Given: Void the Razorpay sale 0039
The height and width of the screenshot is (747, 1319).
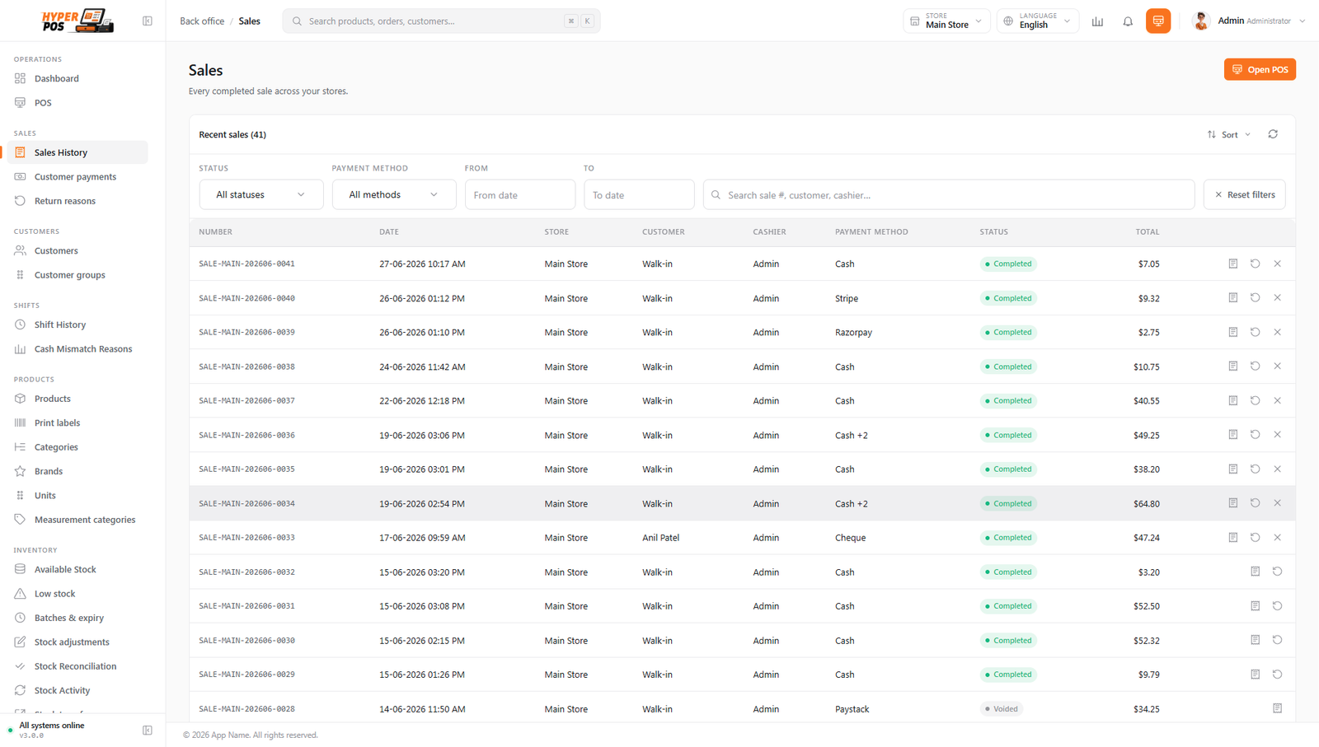Looking at the screenshot, I should click(x=1277, y=332).
